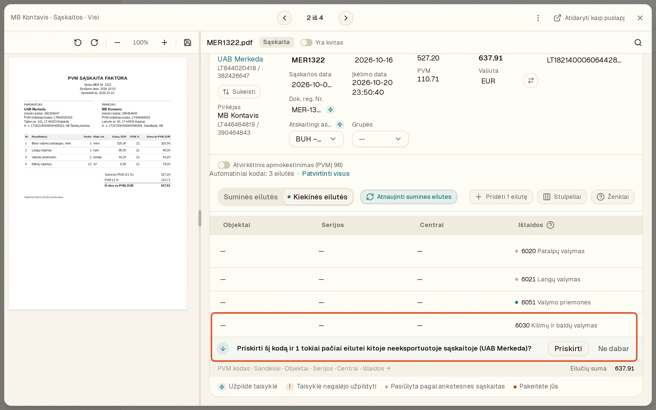Click lightning icon beside Atskaitingi as...
The height and width of the screenshot is (410, 656).
click(340, 125)
